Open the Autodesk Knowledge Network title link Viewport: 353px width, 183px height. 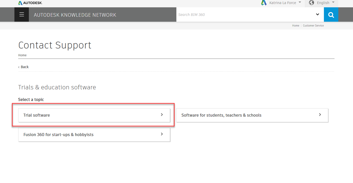tap(75, 15)
